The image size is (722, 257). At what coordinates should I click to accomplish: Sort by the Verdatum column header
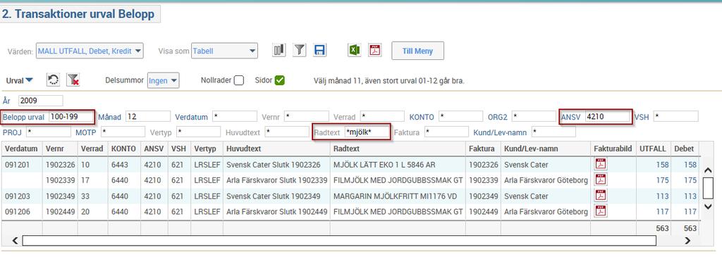[x=22, y=149]
